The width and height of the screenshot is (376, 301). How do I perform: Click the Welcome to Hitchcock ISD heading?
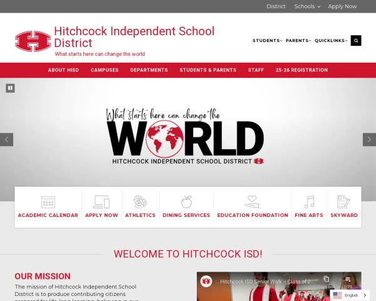188,254
